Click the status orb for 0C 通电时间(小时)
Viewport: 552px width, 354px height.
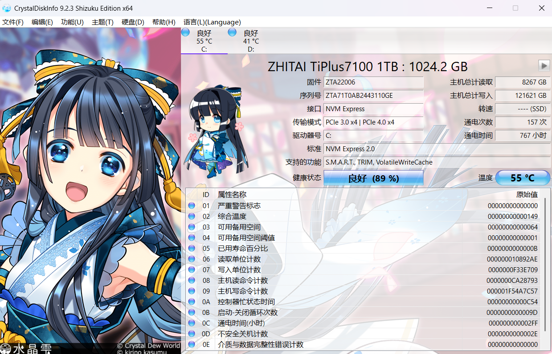192,323
